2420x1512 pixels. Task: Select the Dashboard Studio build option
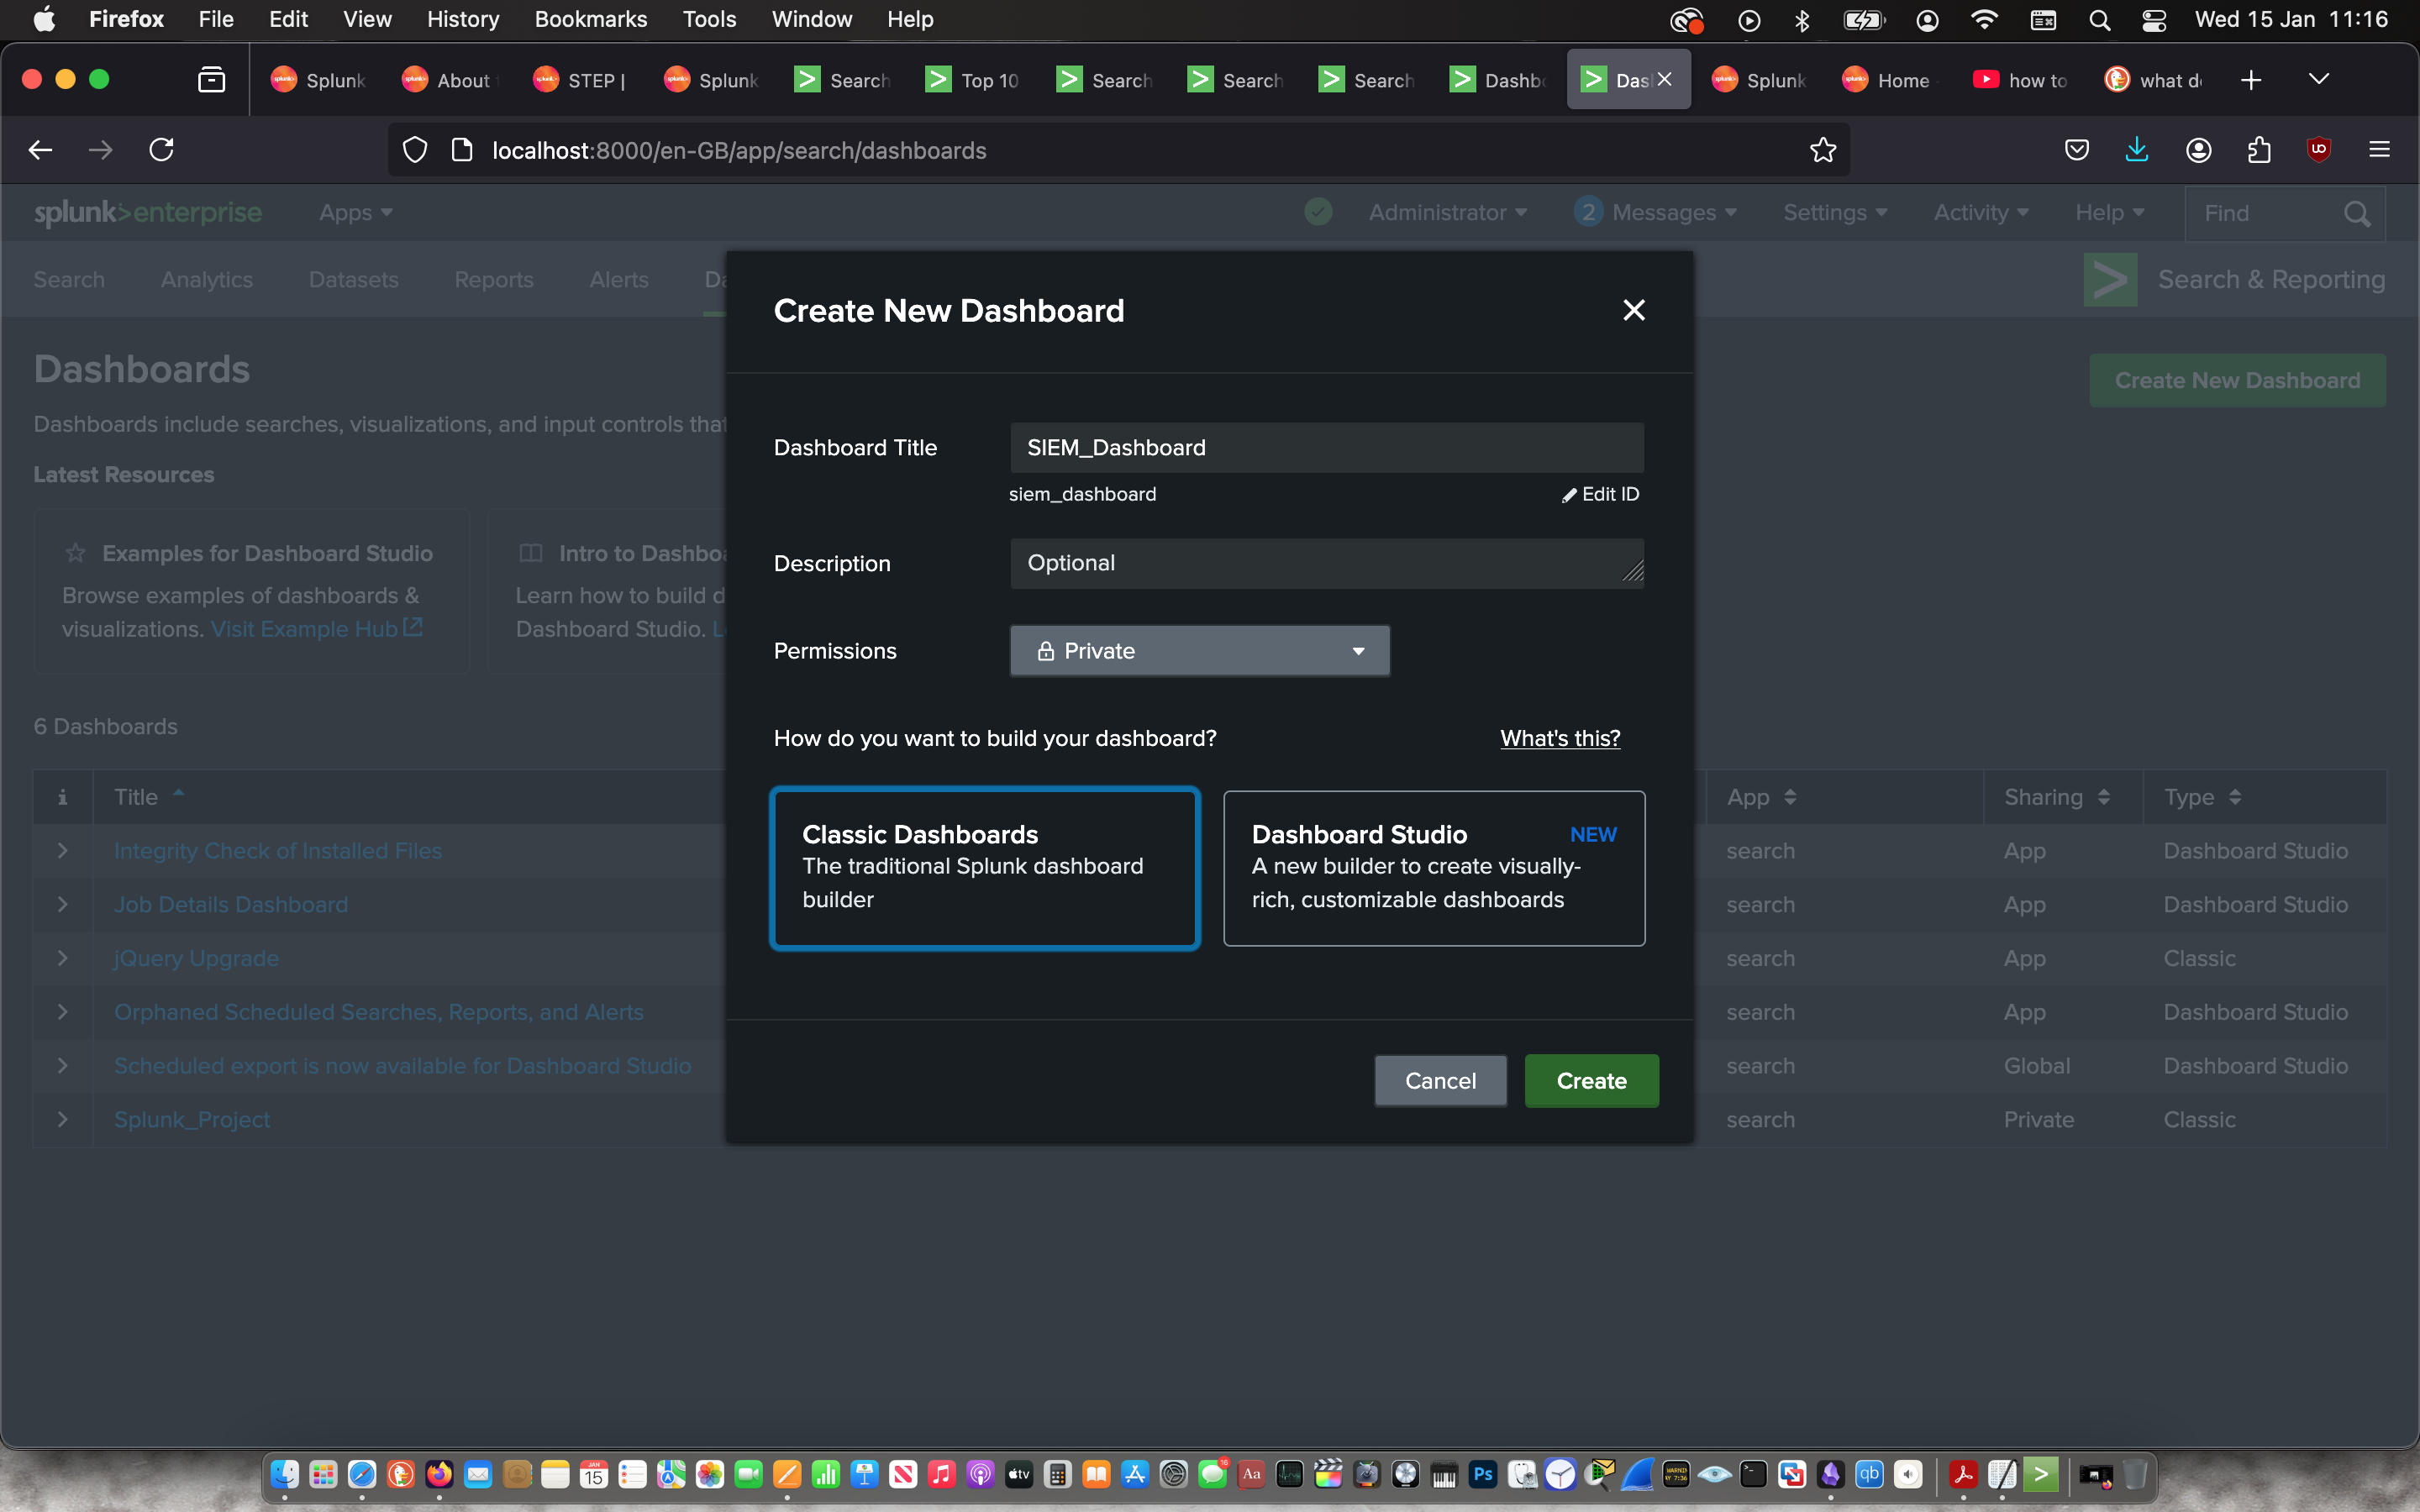1433,867
